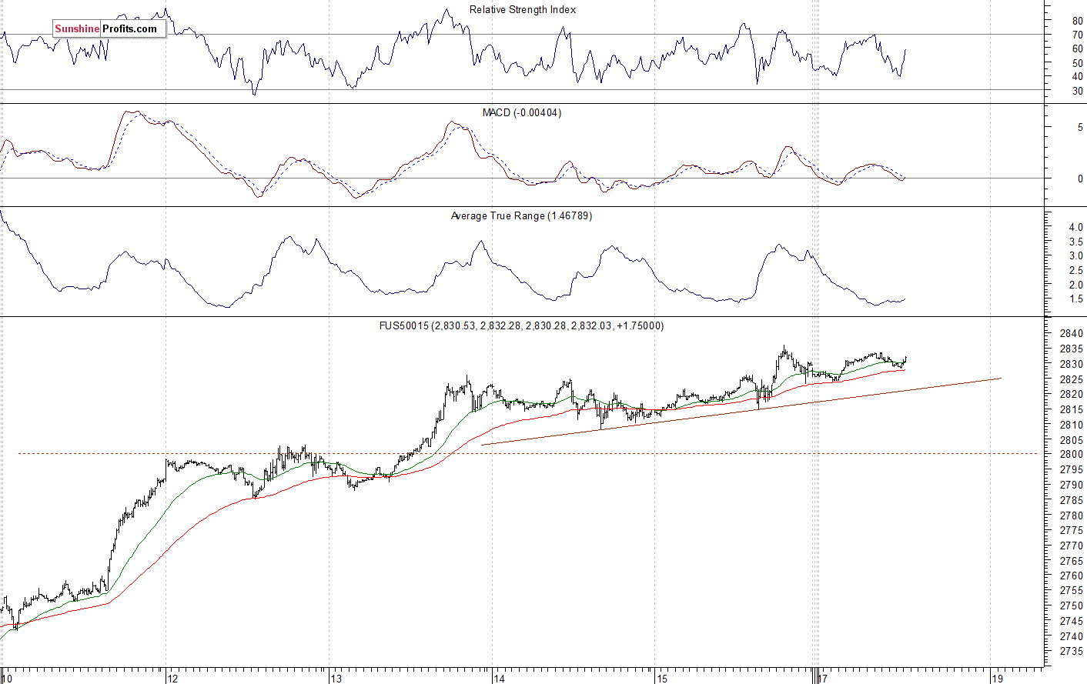Click the 2735 price axis label
The height and width of the screenshot is (684, 1087).
[1071, 652]
